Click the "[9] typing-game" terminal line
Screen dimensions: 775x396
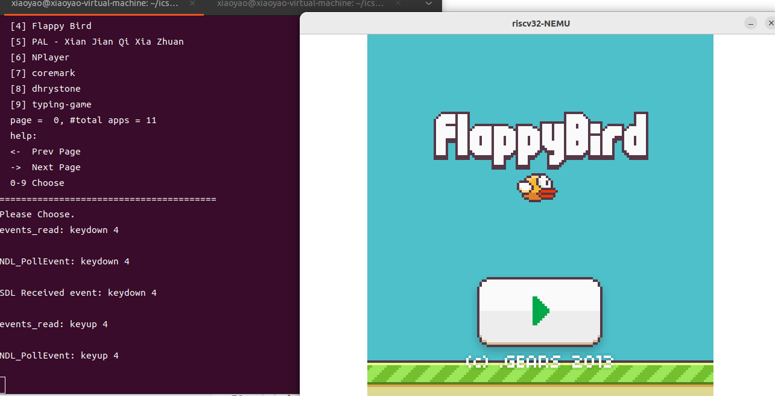point(51,104)
